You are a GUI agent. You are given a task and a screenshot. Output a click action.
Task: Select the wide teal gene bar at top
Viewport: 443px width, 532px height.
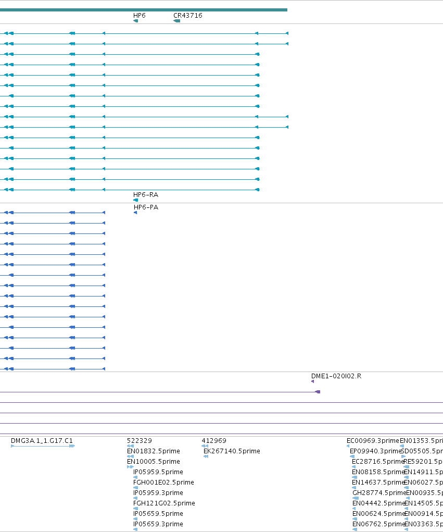point(144,10)
